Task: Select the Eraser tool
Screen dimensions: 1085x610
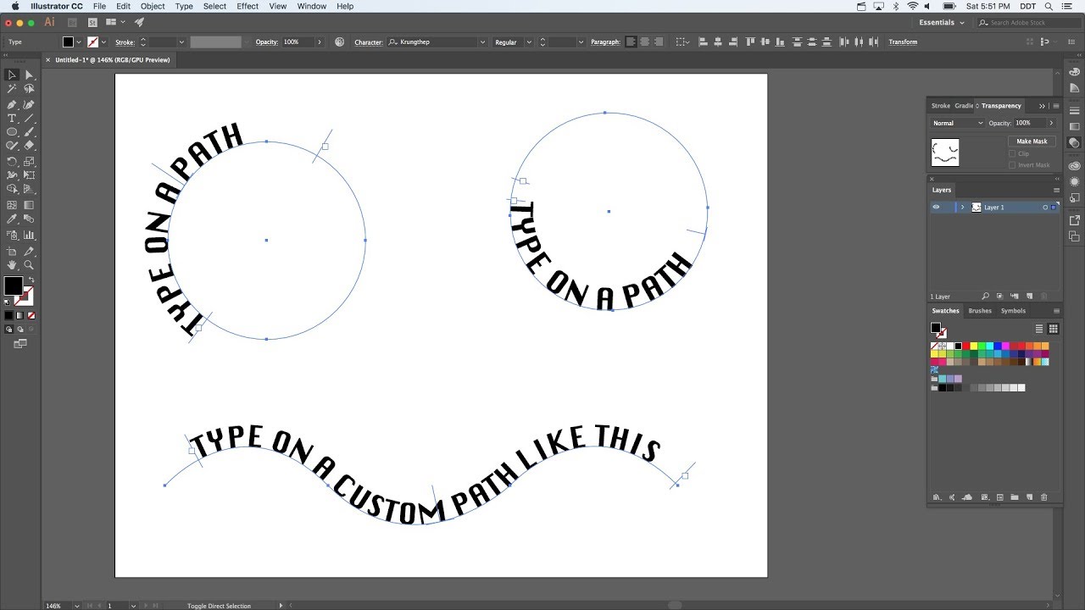Action: (29, 146)
